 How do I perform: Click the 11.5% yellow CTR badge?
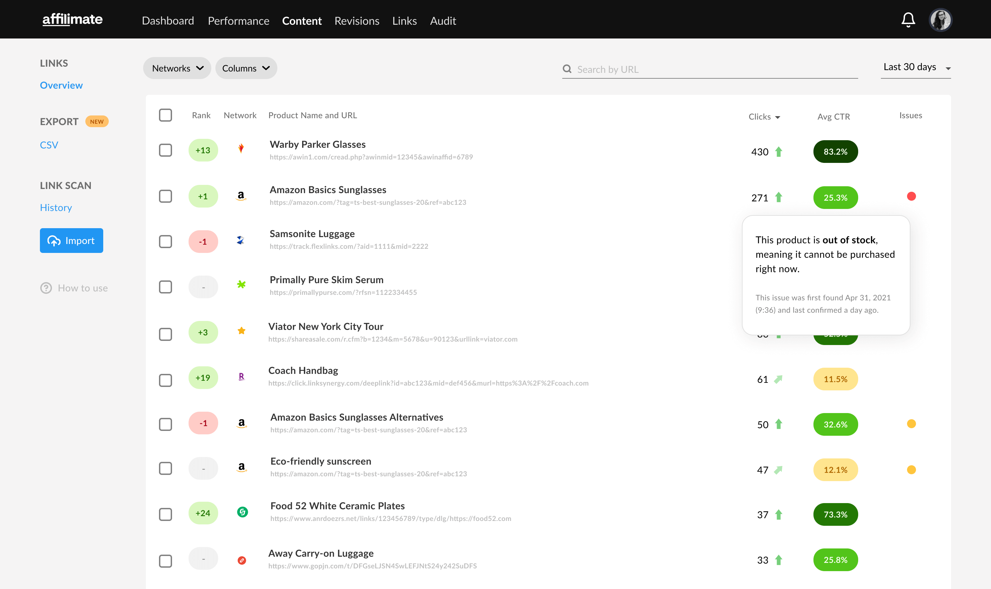pos(835,379)
